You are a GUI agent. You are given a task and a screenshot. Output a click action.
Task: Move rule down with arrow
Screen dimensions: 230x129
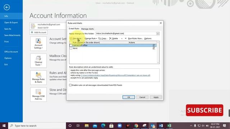[125, 38]
